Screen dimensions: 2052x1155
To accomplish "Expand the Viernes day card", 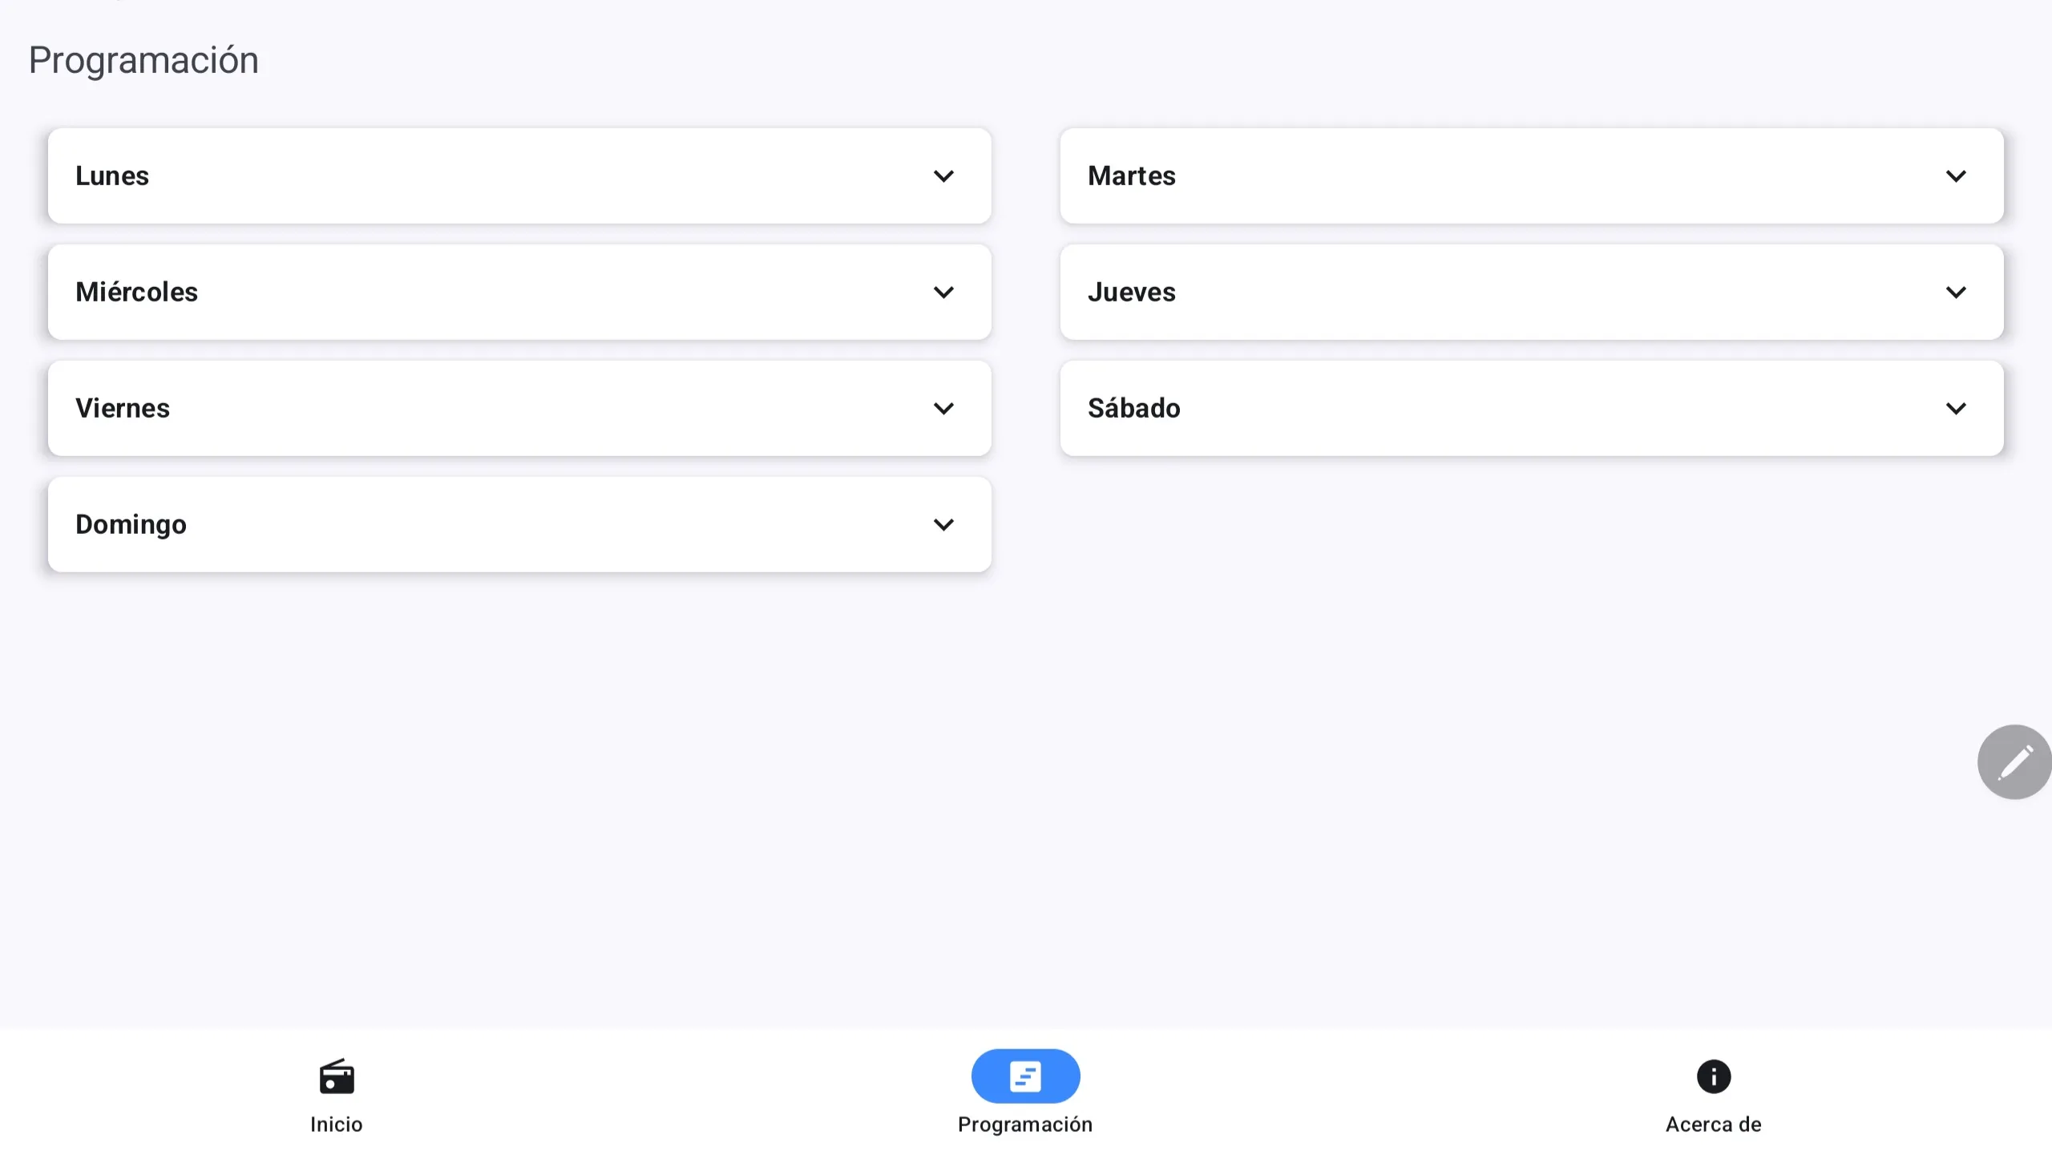I will click(x=481, y=409).
